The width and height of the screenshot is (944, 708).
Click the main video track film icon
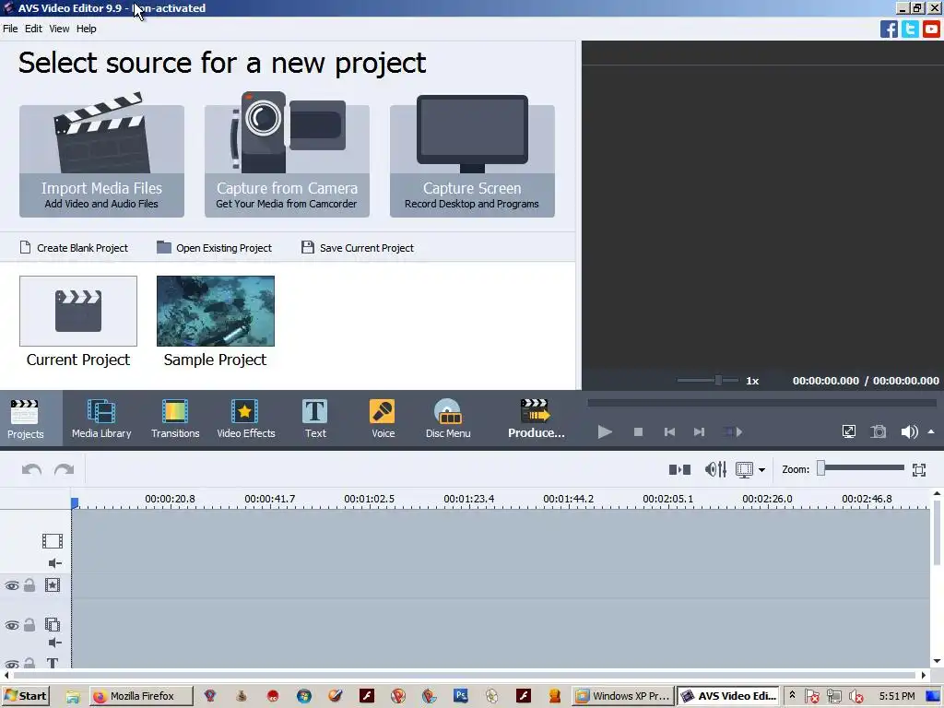[x=53, y=541]
